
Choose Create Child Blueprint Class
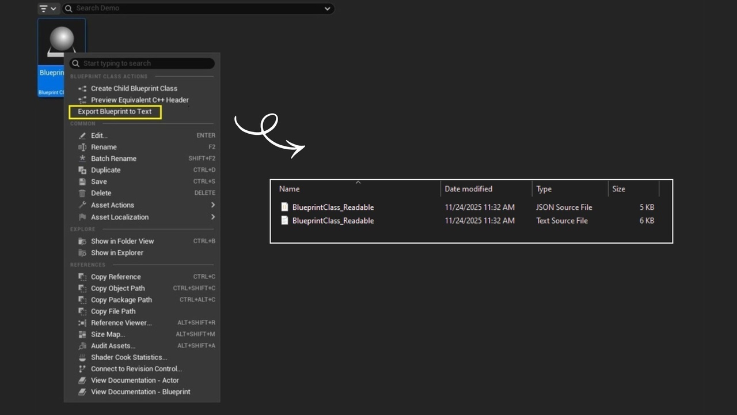(134, 88)
